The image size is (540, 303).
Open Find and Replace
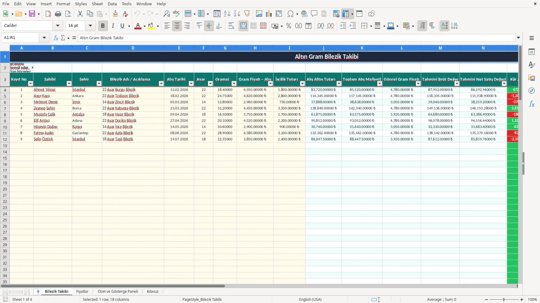click(x=166, y=14)
